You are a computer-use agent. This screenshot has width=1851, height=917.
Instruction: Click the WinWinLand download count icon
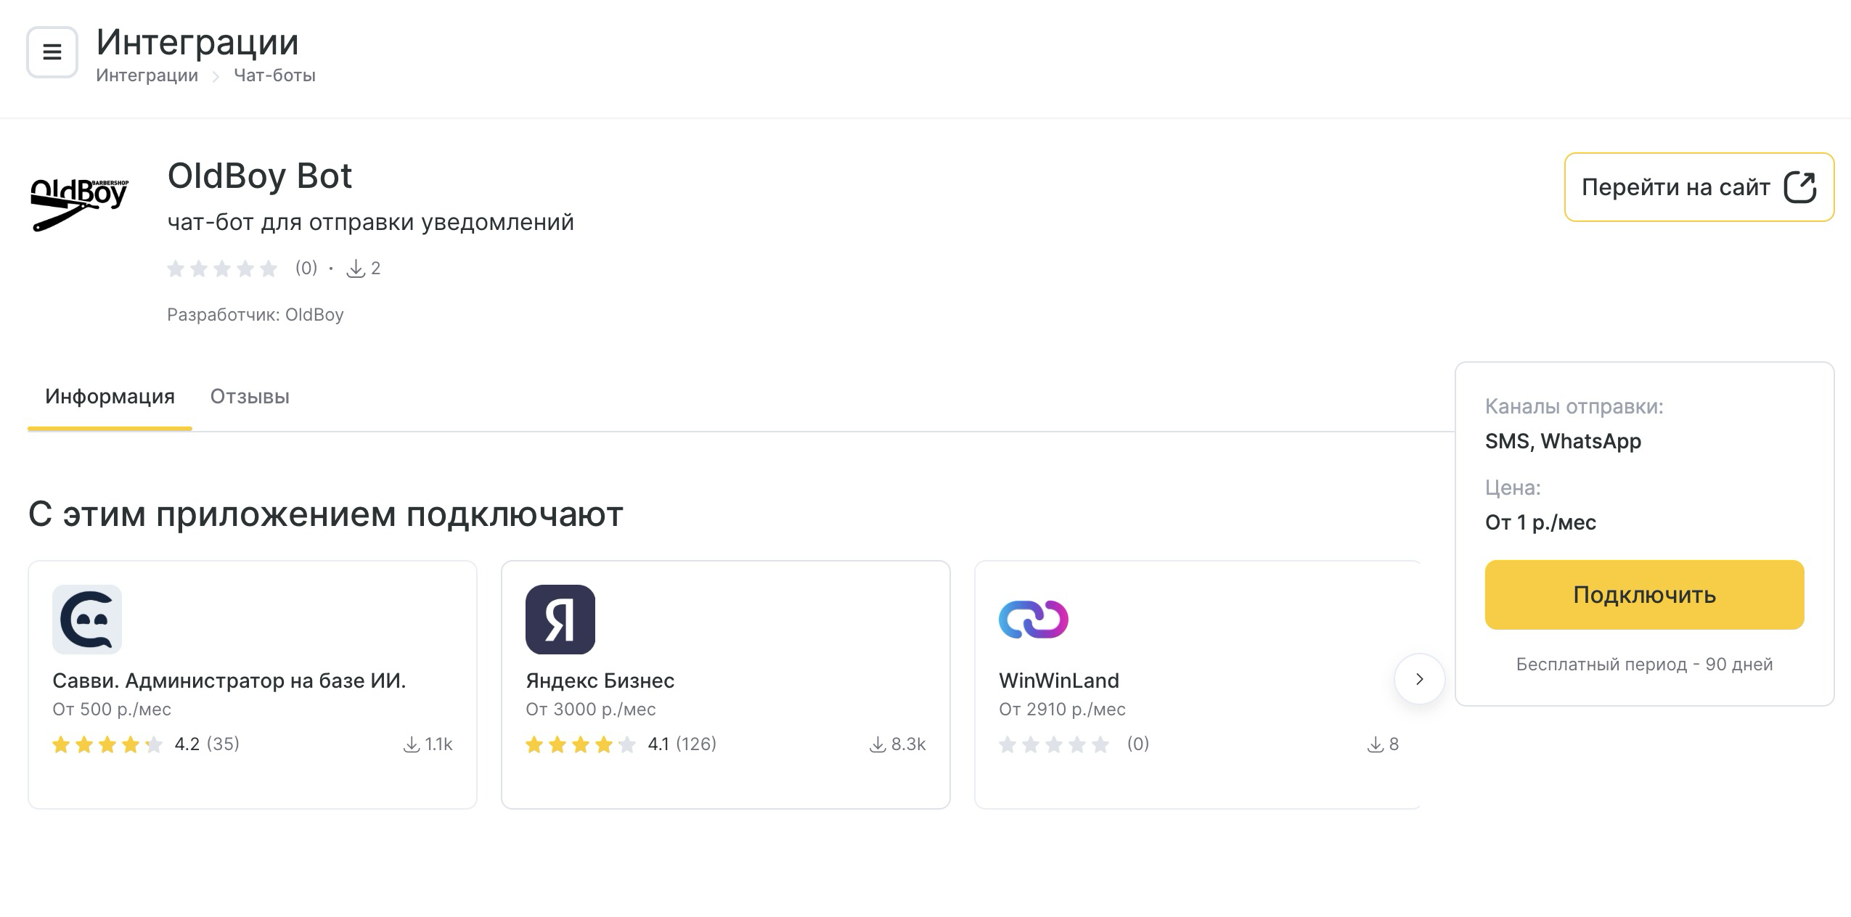(x=1375, y=744)
